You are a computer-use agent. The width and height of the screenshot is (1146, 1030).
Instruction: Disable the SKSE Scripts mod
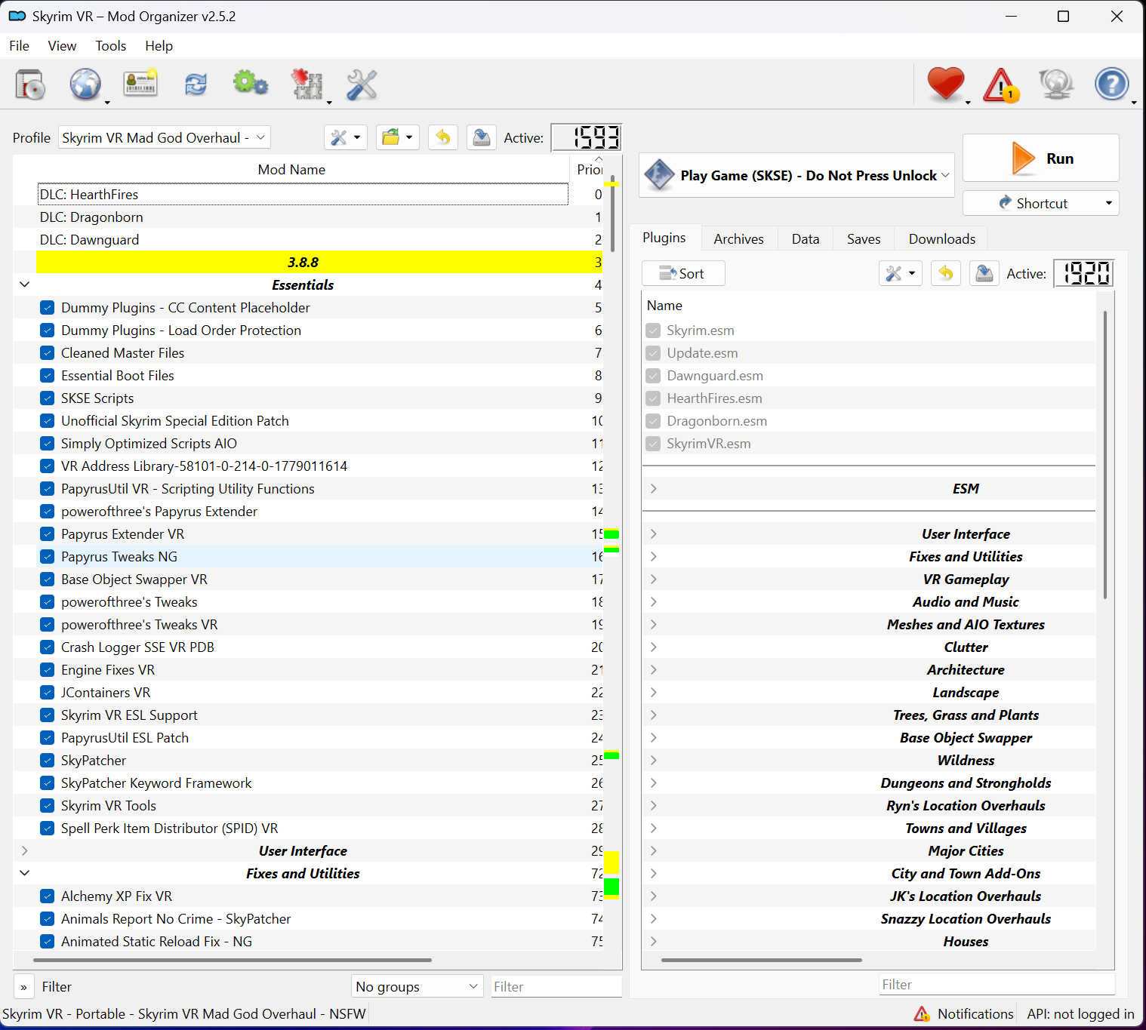[x=47, y=398]
